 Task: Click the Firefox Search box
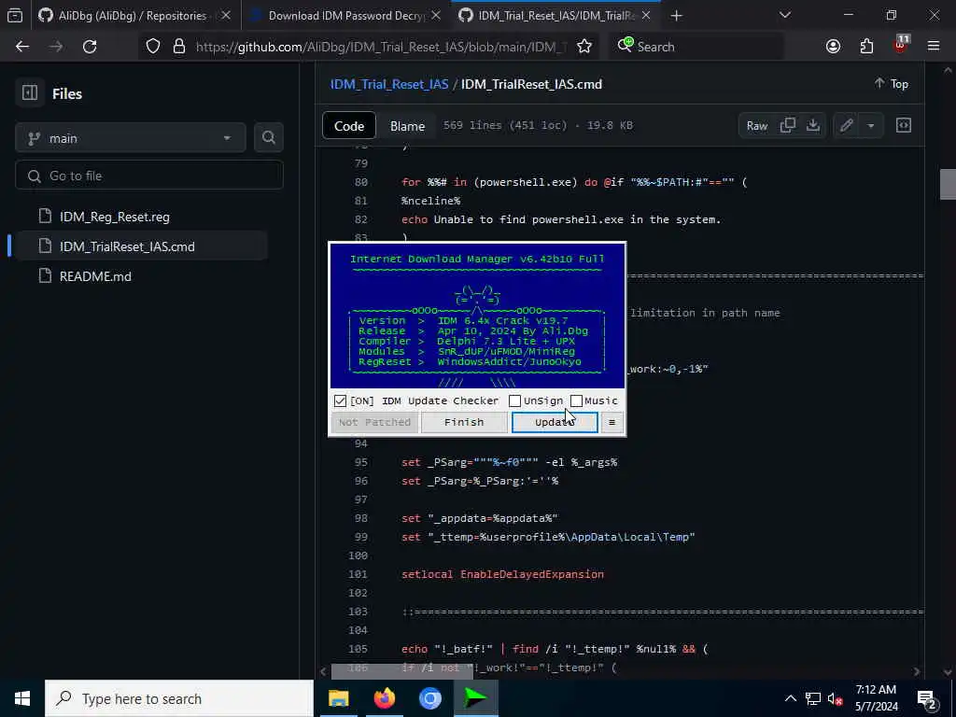click(x=695, y=47)
